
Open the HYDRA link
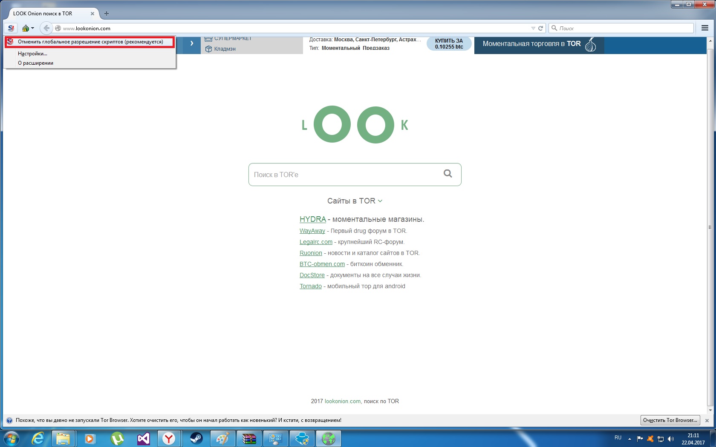[313, 219]
